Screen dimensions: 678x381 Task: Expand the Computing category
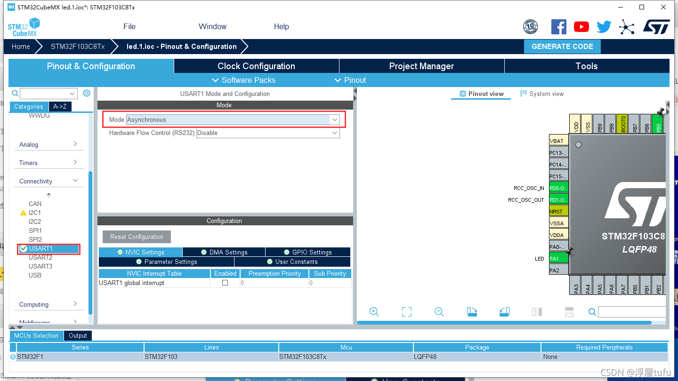[48, 304]
